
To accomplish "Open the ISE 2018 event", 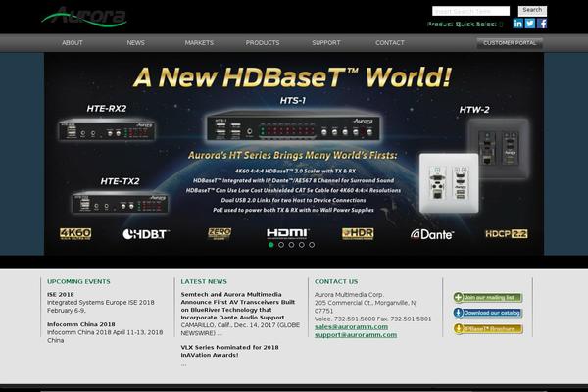I will [x=61, y=294].
